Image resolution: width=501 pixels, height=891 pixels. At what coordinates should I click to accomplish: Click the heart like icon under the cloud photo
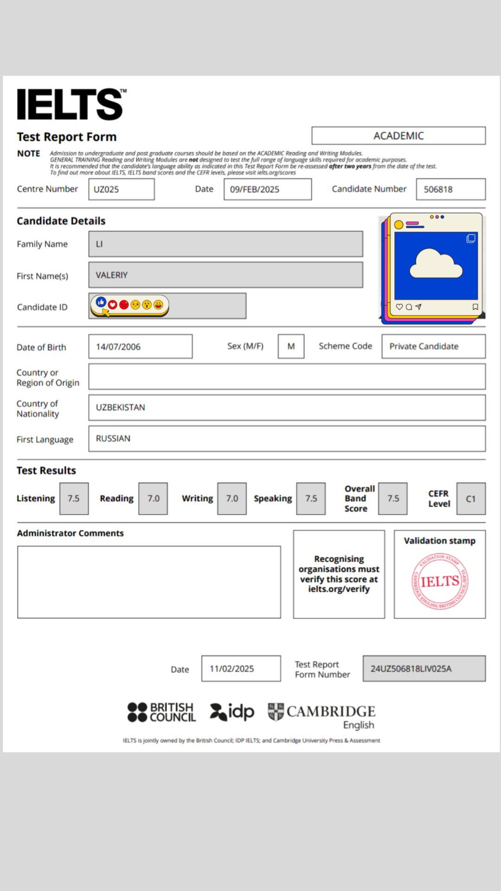pyautogui.click(x=399, y=307)
